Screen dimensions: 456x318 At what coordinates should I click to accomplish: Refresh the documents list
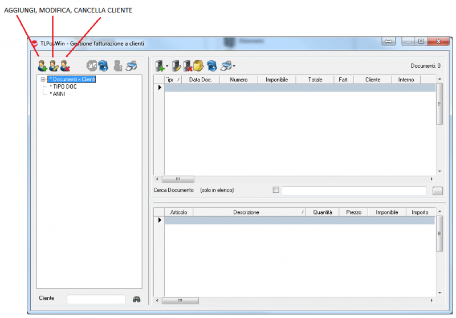point(212,66)
